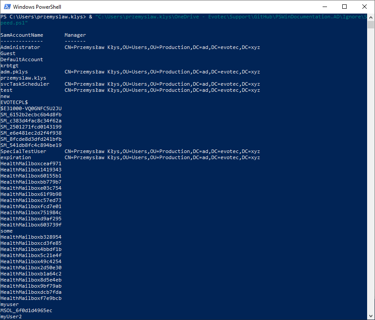Screen dimensions: 375x320
Task: Minimize the Windows PowerShell window
Action: [324, 7]
